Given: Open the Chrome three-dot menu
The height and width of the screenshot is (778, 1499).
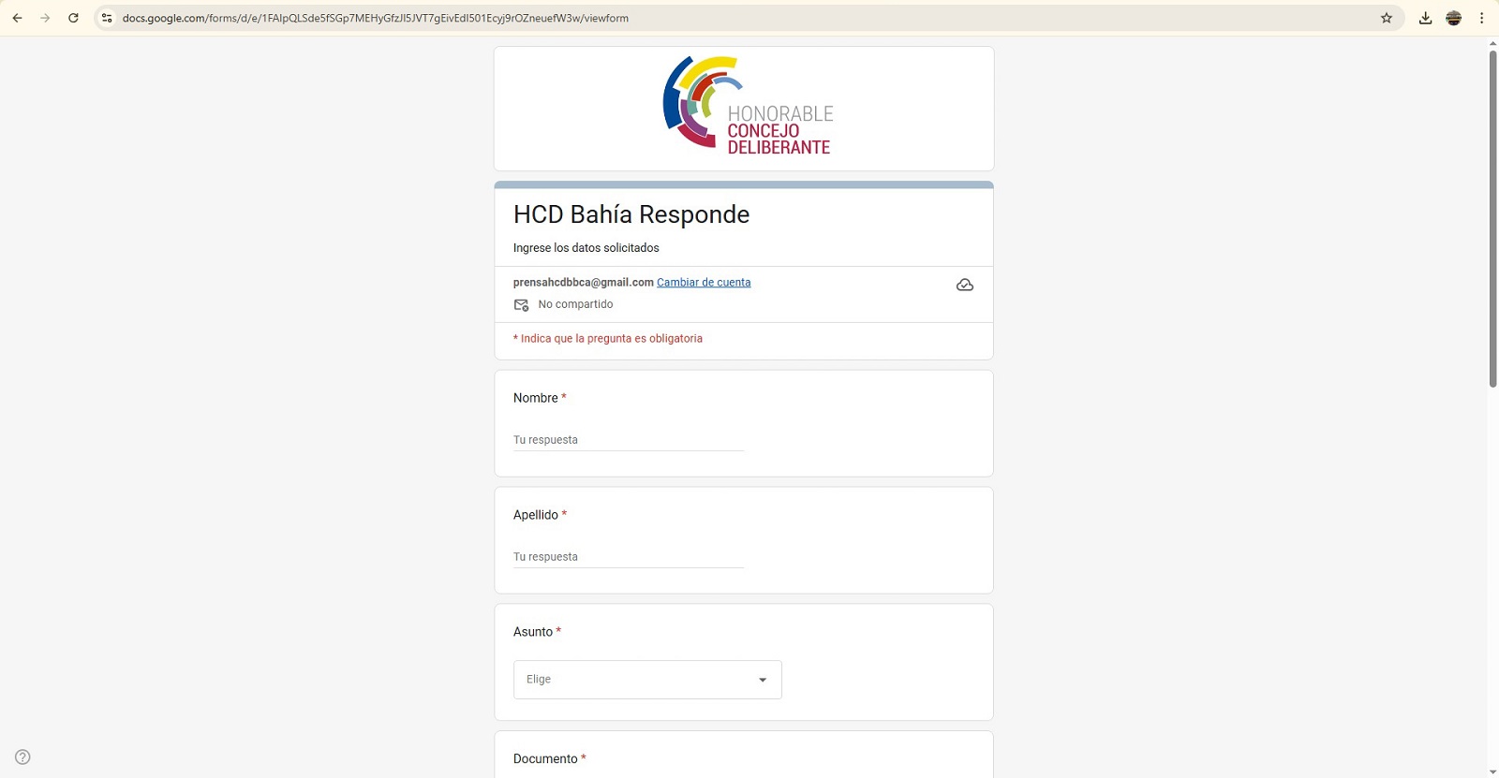Looking at the screenshot, I should coord(1481,18).
